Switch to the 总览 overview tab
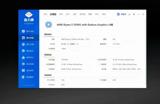This screenshot has width=160, height=104. (x=45, y=14)
